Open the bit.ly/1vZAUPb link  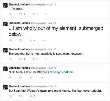pos(63,72)
